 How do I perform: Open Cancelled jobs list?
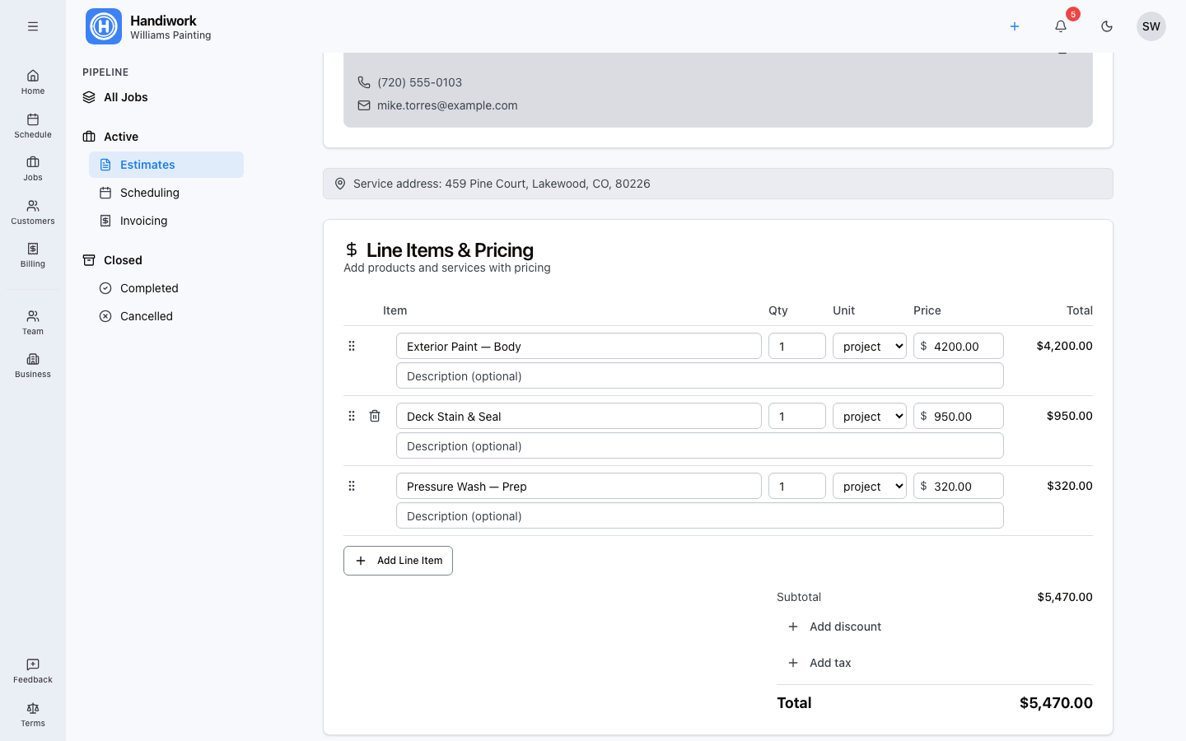point(166,316)
